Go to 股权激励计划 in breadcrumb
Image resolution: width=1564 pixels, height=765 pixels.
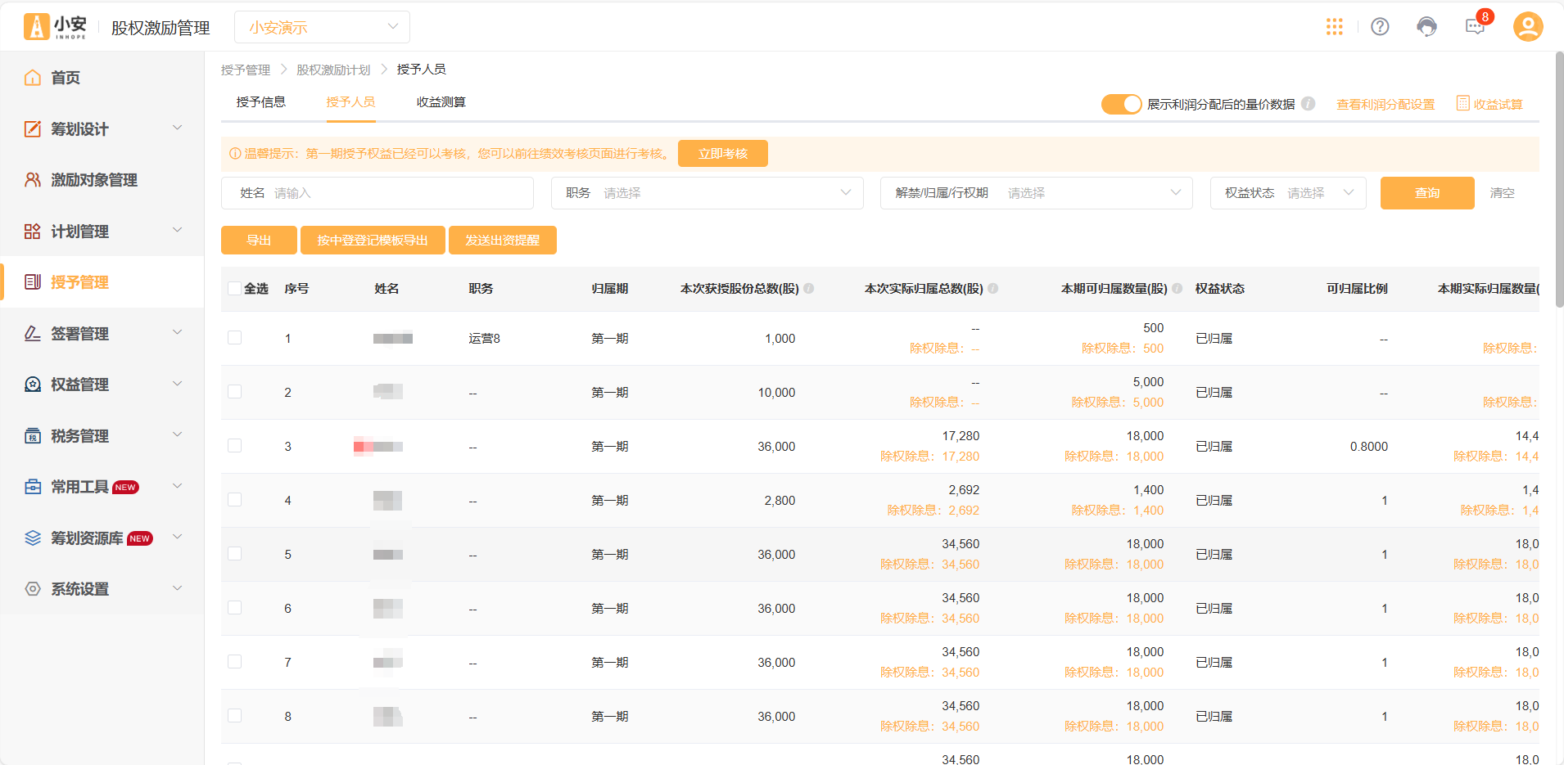click(333, 70)
